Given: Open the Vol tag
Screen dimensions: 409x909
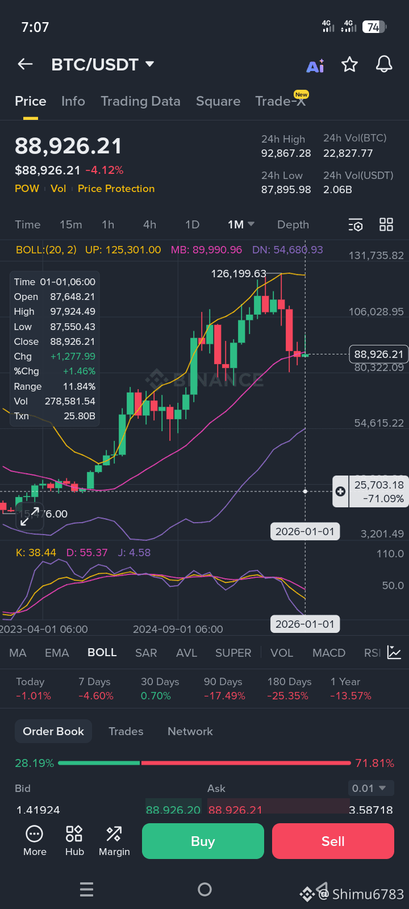Looking at the screenshot, I should pyautogui.click(x=59, y=189).
